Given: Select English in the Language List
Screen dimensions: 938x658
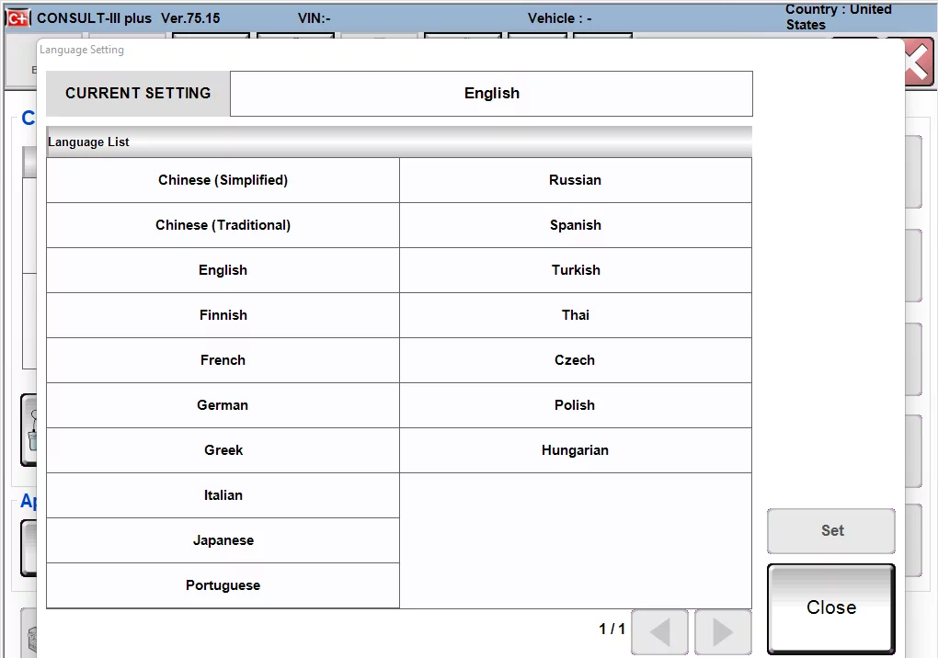Looking at the screenshot, I should click(x=223, y=269).
